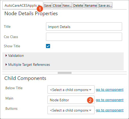Click the Save as... button
This screenshot has width=129, height=119.
click(x=105, y=5)
